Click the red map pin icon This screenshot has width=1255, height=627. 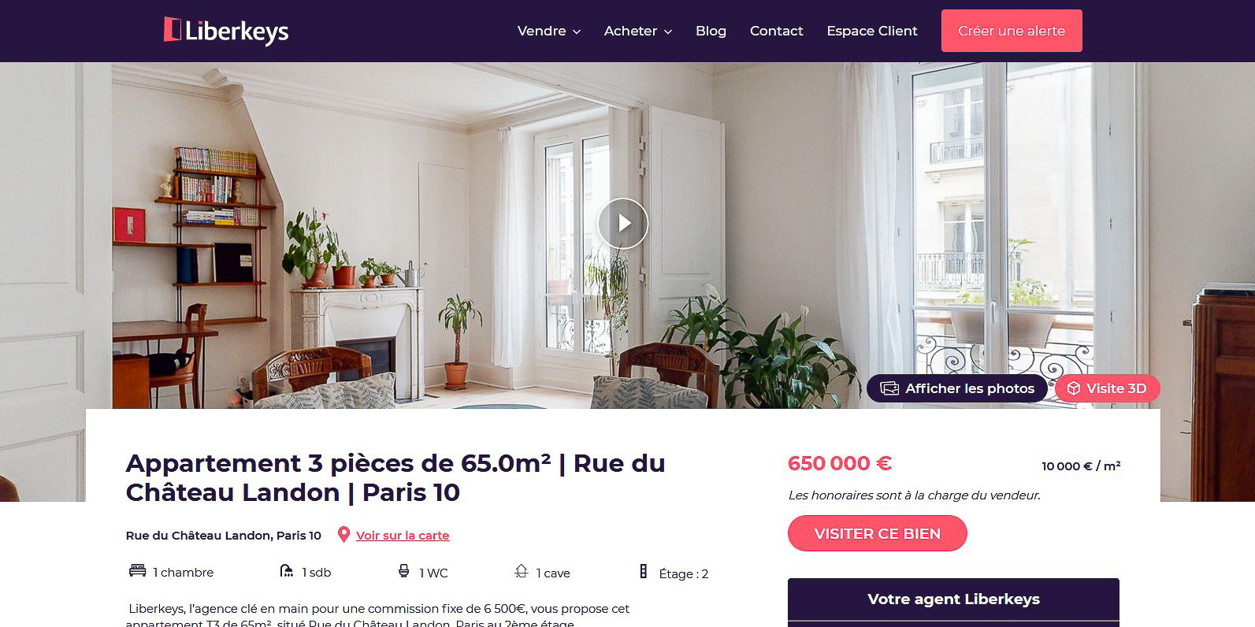pos(343,535)
